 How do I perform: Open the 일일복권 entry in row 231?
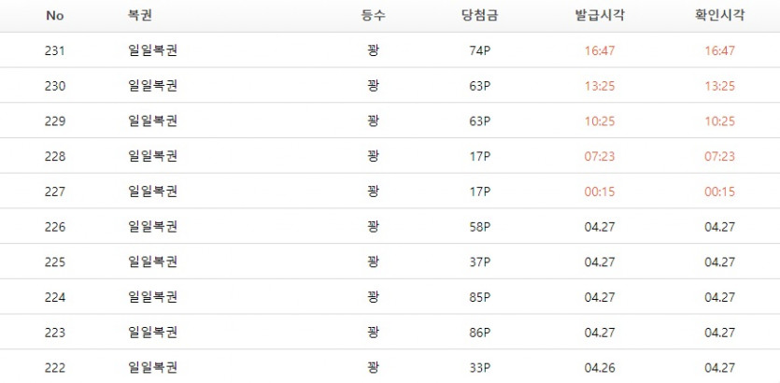(152, 50)
